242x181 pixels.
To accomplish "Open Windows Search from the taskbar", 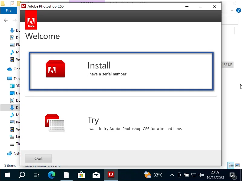I will 21,174.
